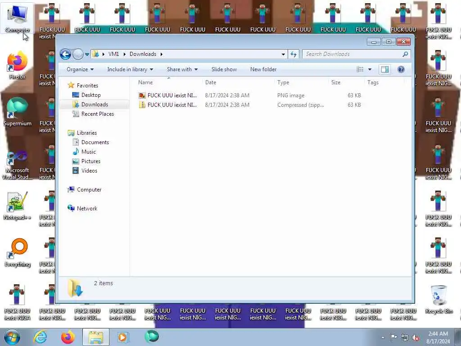Click the '2 items' text in the details pane
Image resolution: width=461 pixels, height=346 pixels.
104,283
